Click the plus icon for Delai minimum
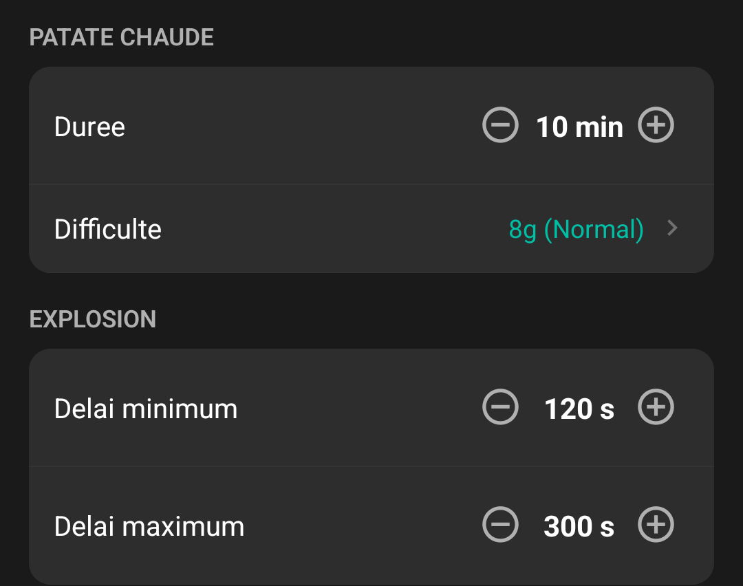The width and height of the screenshot is (743, 586). pyautogui.click(x=656, y=407)
